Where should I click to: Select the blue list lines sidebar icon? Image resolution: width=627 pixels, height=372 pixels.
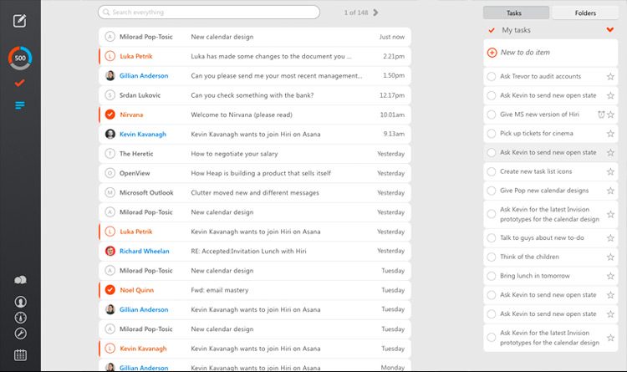(x=19, y=105)
